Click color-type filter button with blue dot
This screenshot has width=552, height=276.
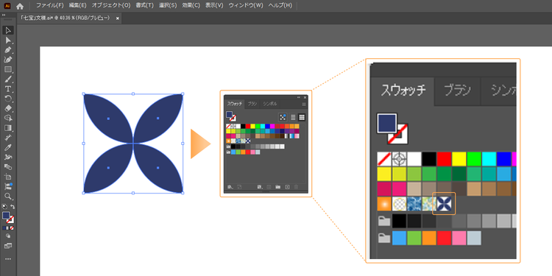click(283, 117)
